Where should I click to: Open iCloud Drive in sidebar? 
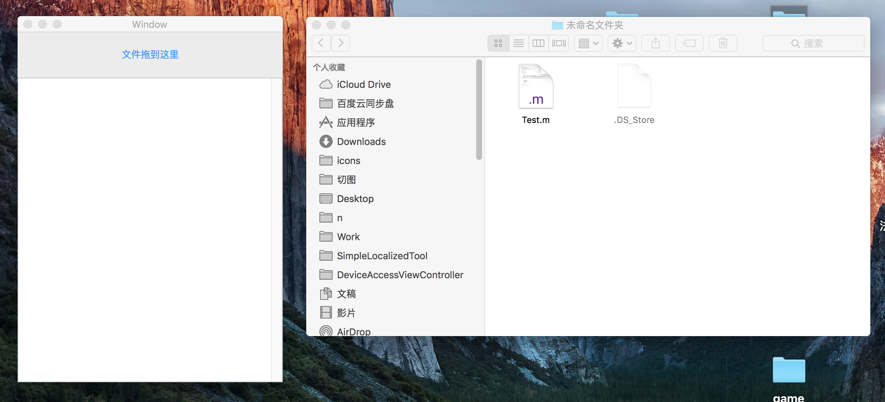pos(363,85)
